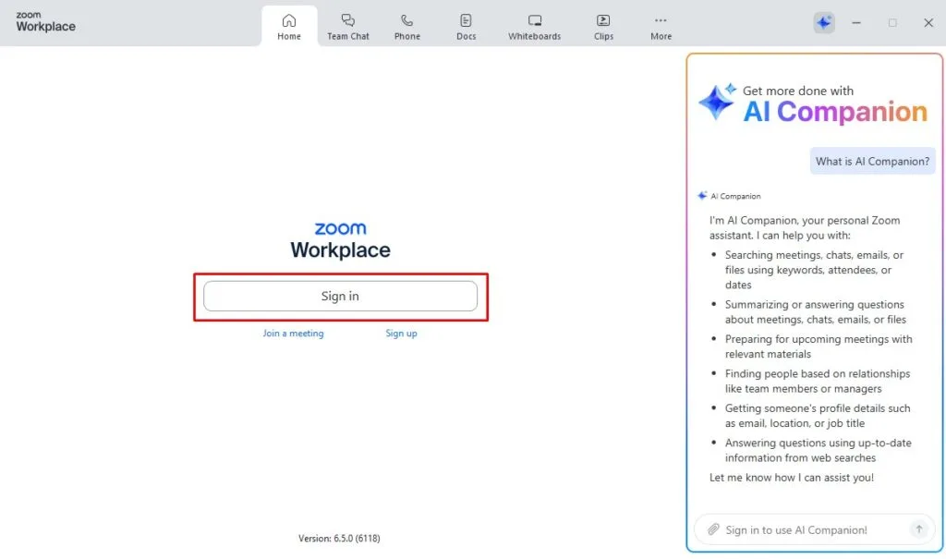
Task: Click the Zoom Workplace logo in the top left
Action: click(42, 22)
